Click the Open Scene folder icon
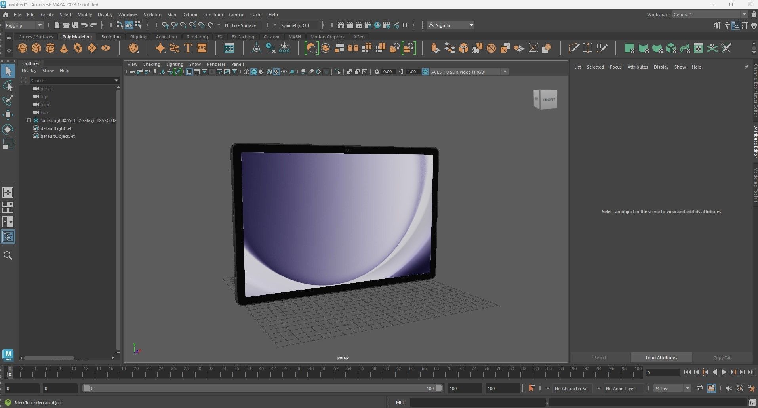This screenshot has height=408, width=758. (66, 25)
